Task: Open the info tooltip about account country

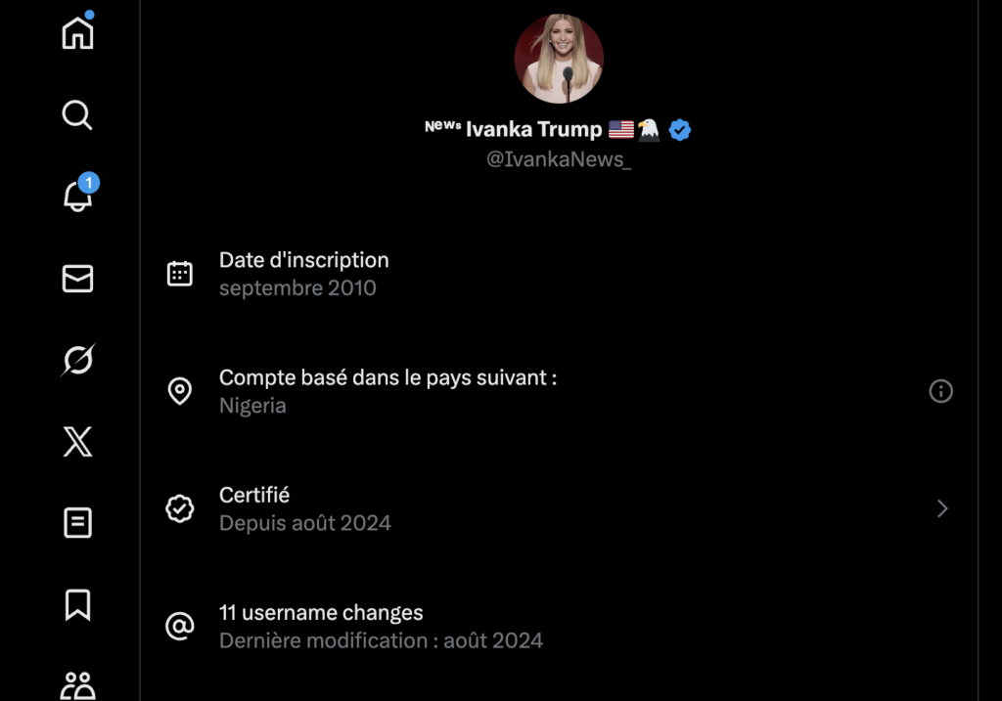Action: click(940, 391)
